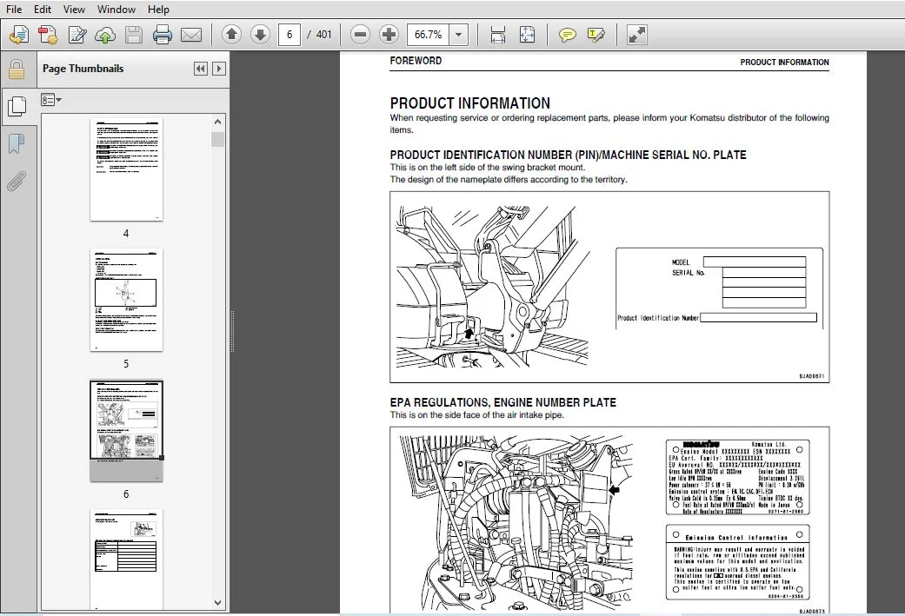The image size is (905, 616).
Task: Click the 'PRODUCT INFORMATION' main heading
Action: tap(469, 103)
